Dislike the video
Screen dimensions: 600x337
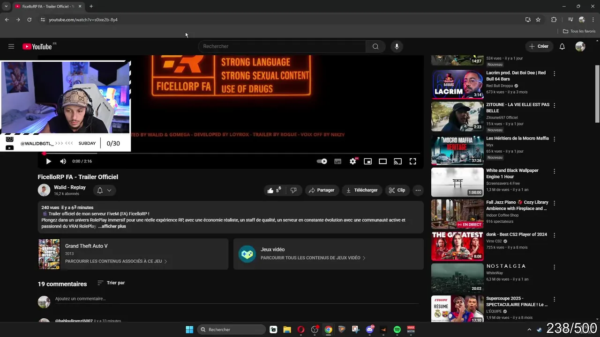[293, 190]
